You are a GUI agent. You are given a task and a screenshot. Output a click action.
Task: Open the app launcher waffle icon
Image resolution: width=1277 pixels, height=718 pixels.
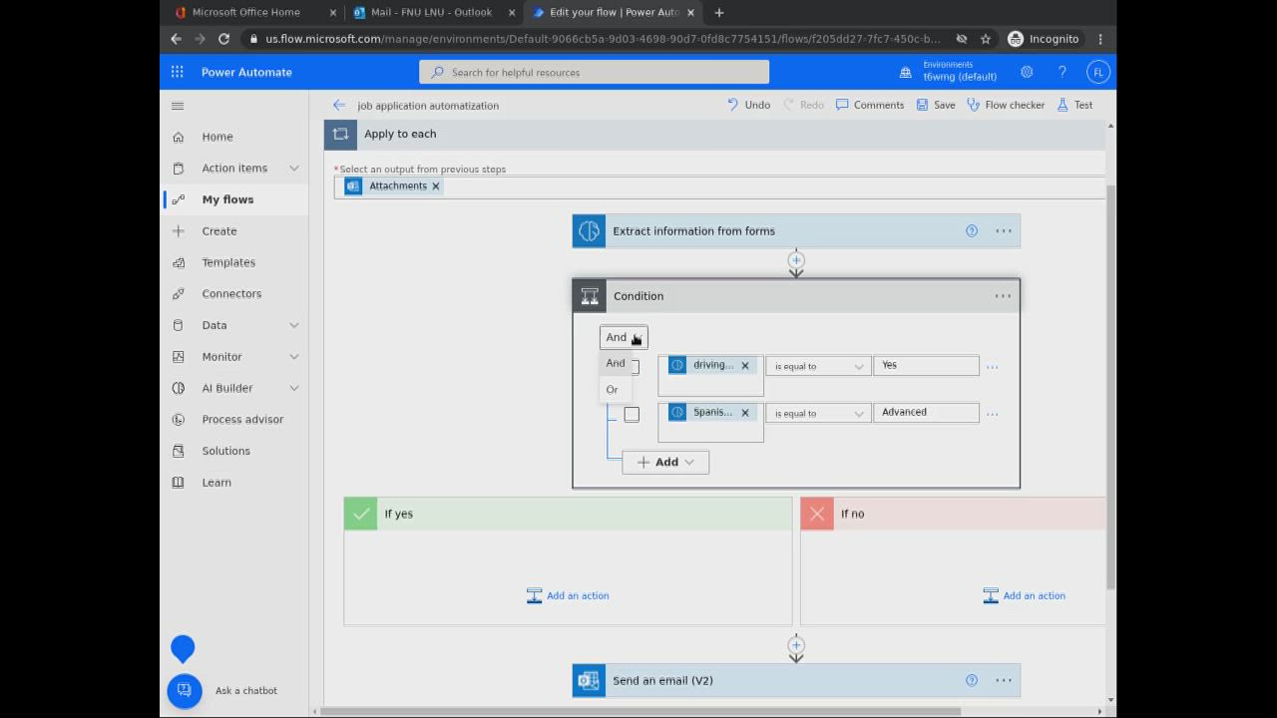[x=177, y=72]
